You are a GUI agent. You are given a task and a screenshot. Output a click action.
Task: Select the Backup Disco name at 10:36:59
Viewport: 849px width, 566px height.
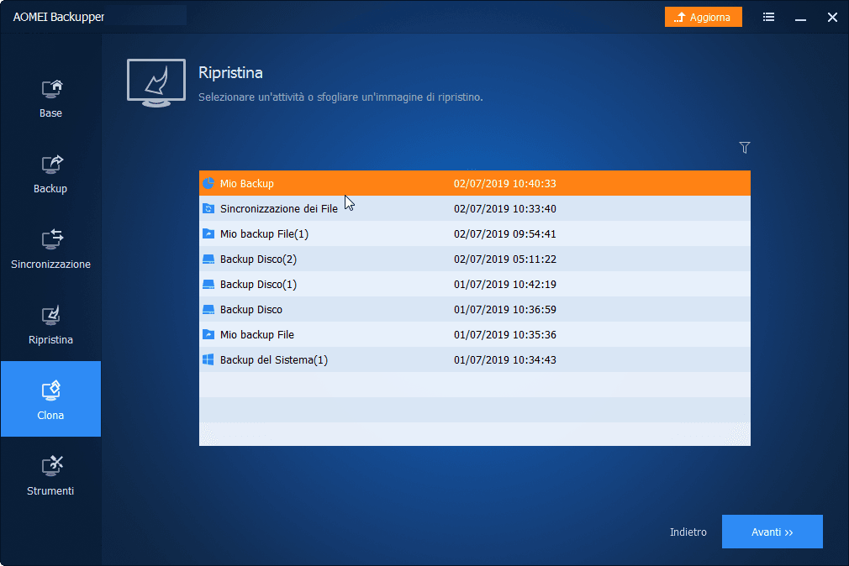251,310
